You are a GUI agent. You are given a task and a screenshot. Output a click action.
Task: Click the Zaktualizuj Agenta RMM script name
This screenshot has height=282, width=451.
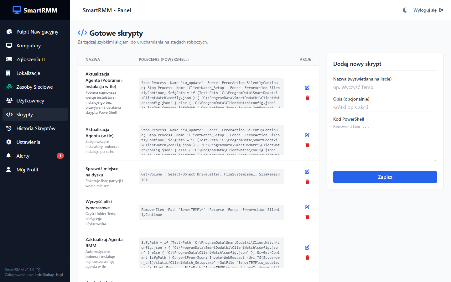(104, 243)
